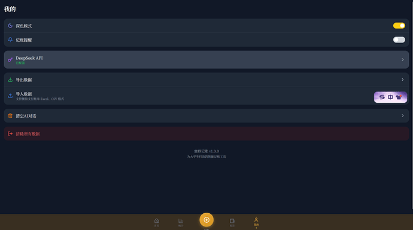Screen dimensions: 413x230
Task: Click the 我的 page title
Action: coord(10,9)
